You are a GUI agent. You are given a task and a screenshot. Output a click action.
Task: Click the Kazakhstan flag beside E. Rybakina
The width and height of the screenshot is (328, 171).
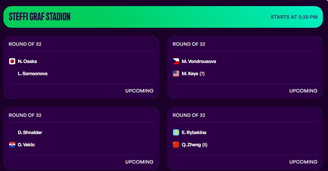(176, 132)
